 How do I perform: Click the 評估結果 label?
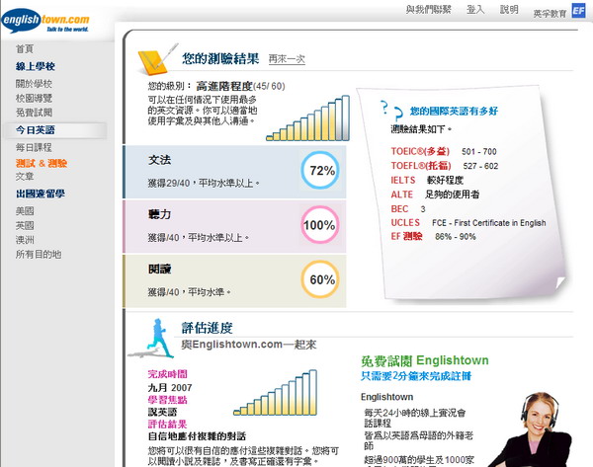point(168,424)
